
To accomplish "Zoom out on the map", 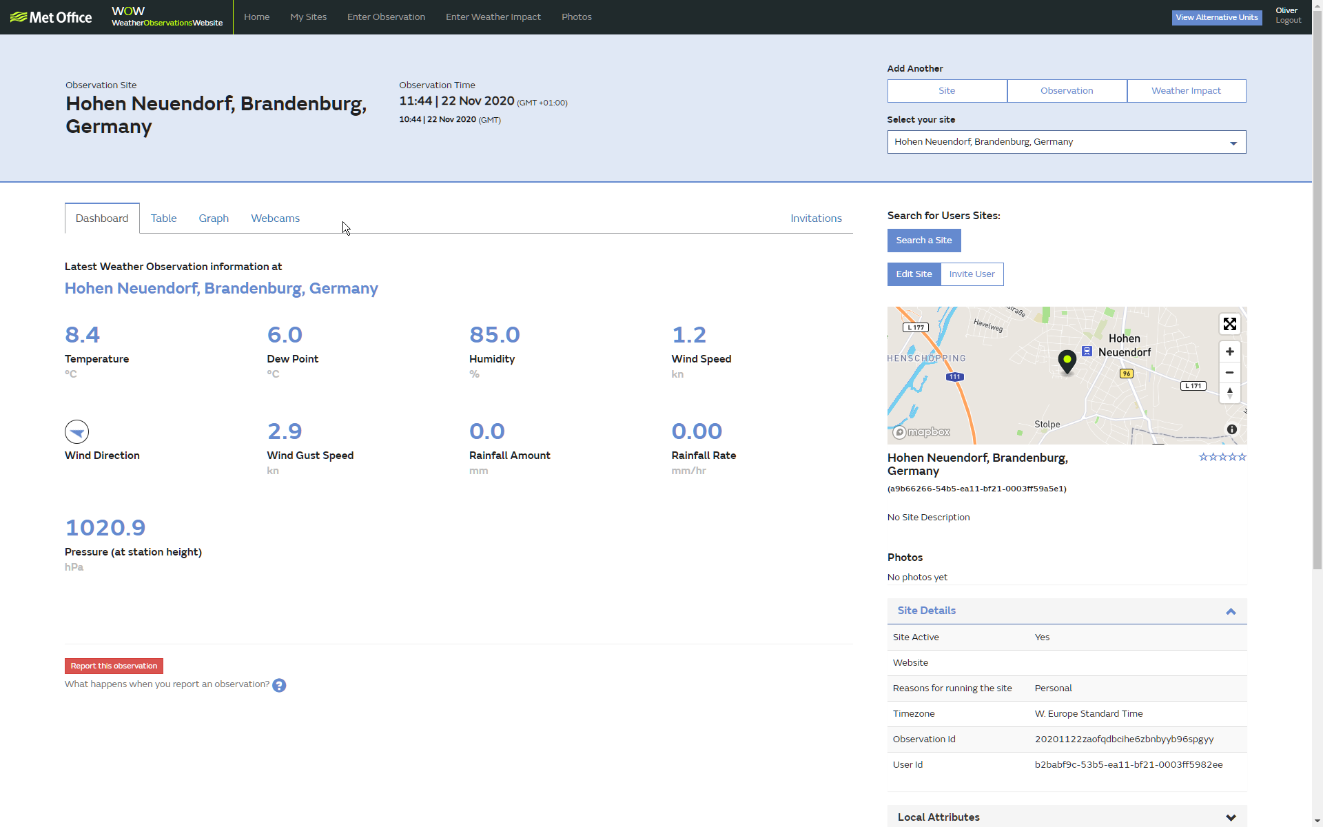I will [1230, 372].
